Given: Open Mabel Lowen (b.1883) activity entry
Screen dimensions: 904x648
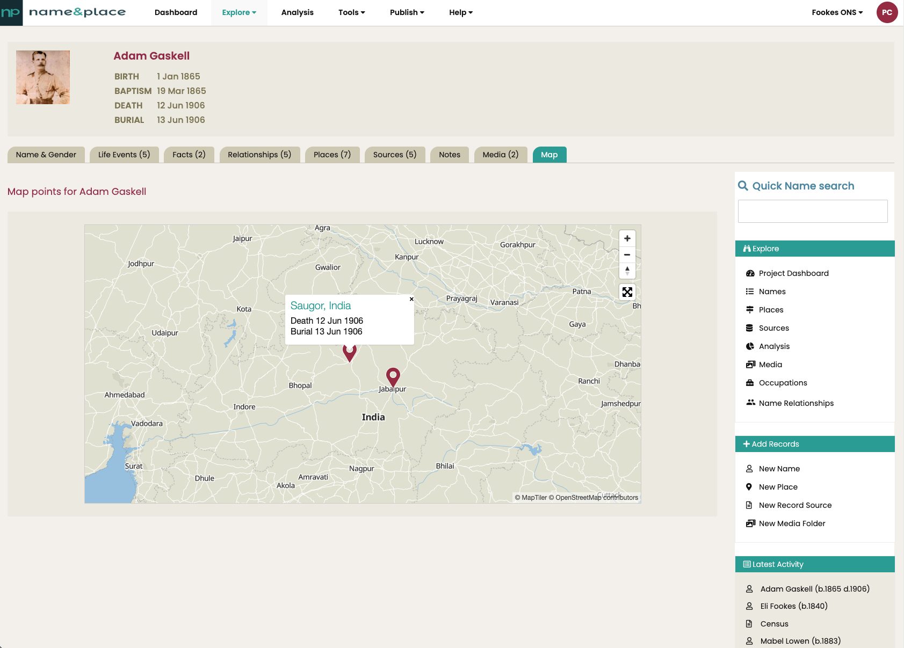Looking at the screenshot, I should point(800,641).
